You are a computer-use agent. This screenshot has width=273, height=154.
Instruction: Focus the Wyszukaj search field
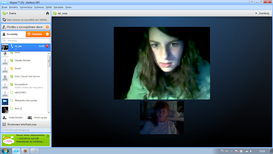point(26,40)
